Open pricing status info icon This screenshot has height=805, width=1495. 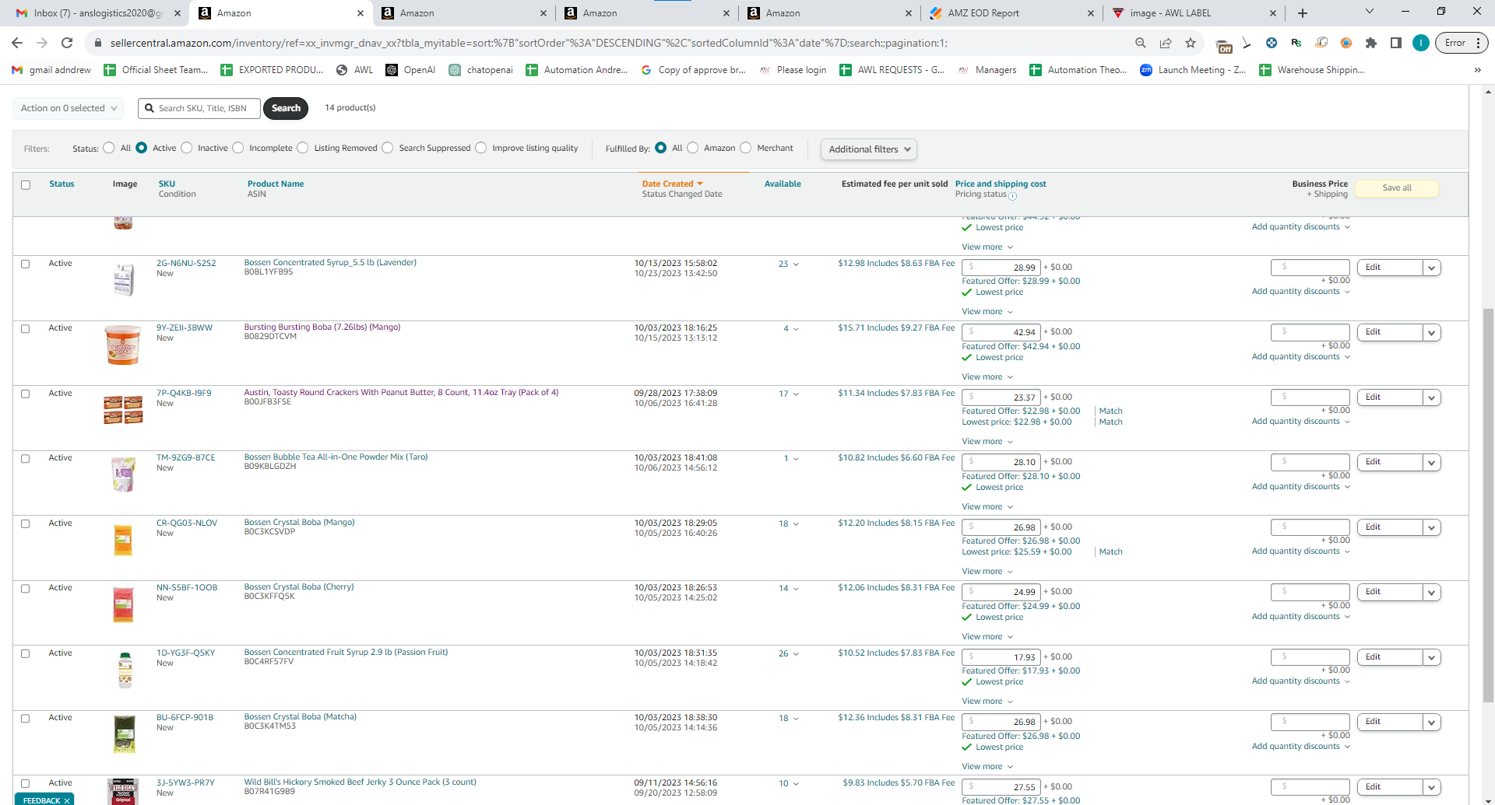[1012, 196]
